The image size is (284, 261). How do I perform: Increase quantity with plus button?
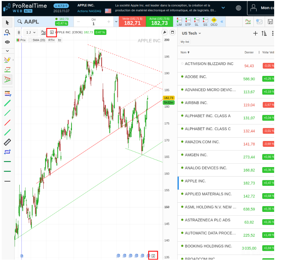tap(109, 22)
